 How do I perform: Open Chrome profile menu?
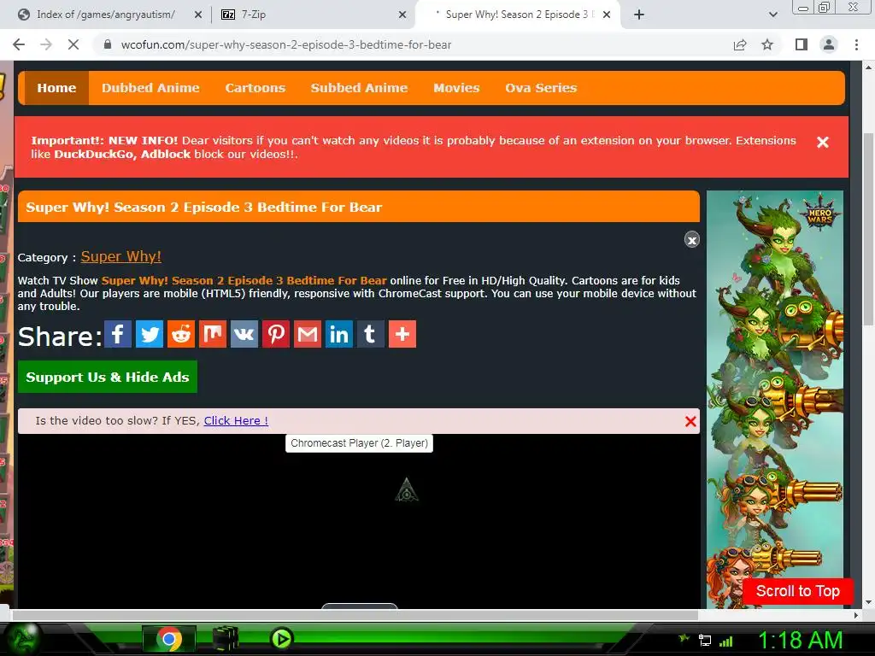click(829, 44)
